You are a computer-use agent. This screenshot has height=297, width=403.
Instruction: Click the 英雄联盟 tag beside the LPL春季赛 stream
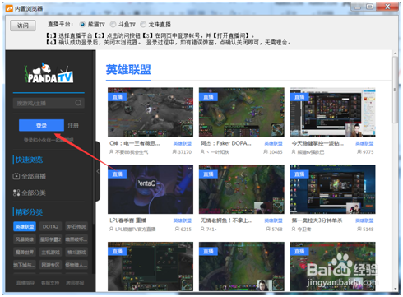[183, 220]
